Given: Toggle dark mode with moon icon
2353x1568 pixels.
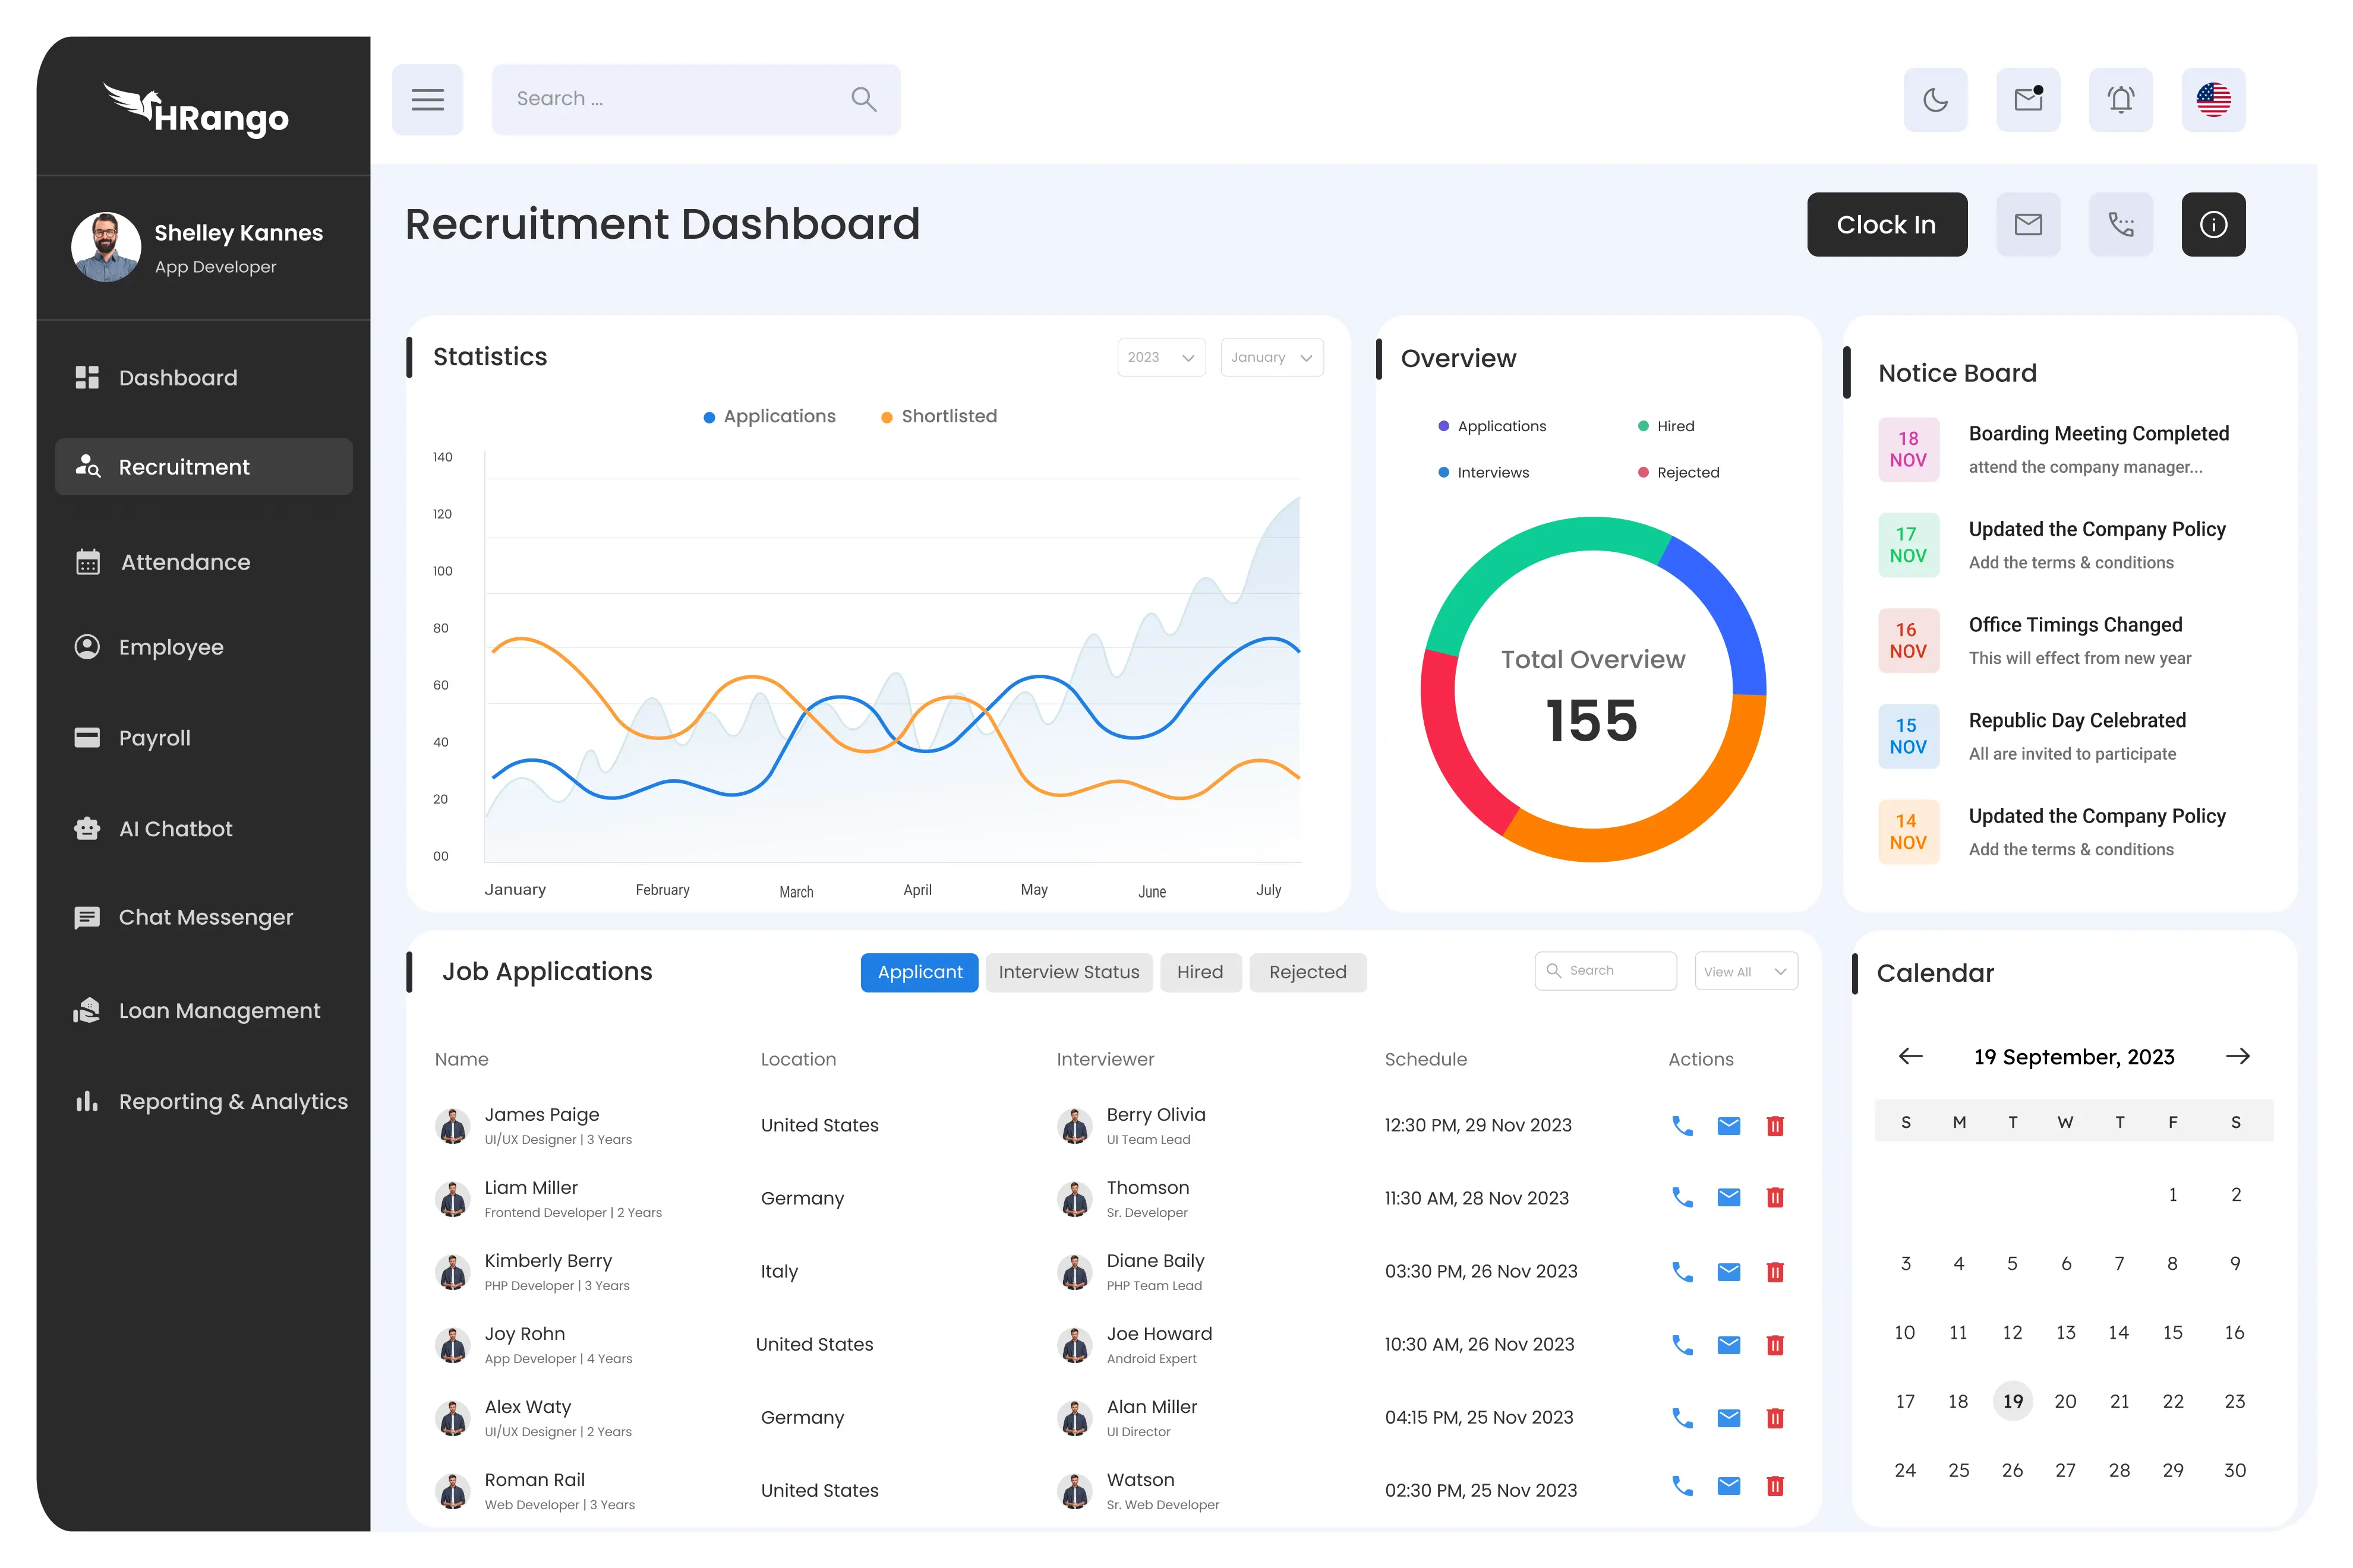Looking at the screenshot, I should [x=1935, y=100].
